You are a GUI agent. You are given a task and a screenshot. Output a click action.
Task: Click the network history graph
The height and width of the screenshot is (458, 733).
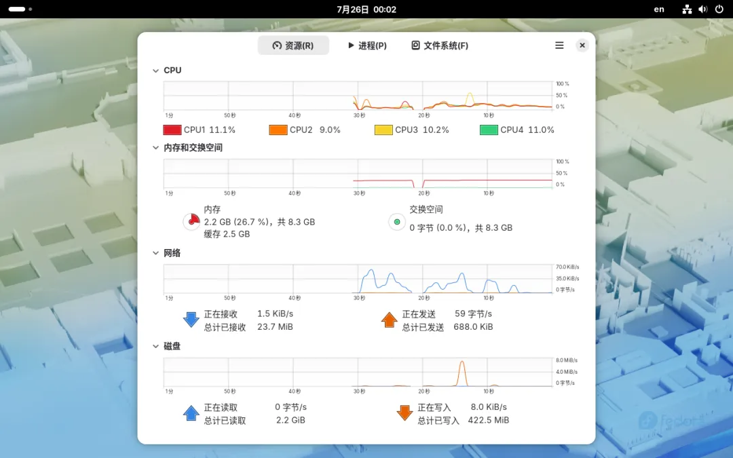pos(358,279)
